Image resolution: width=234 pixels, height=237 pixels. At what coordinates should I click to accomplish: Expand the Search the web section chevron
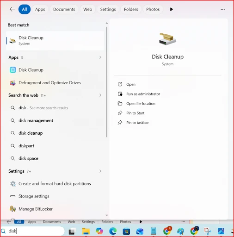coord(100,95)
